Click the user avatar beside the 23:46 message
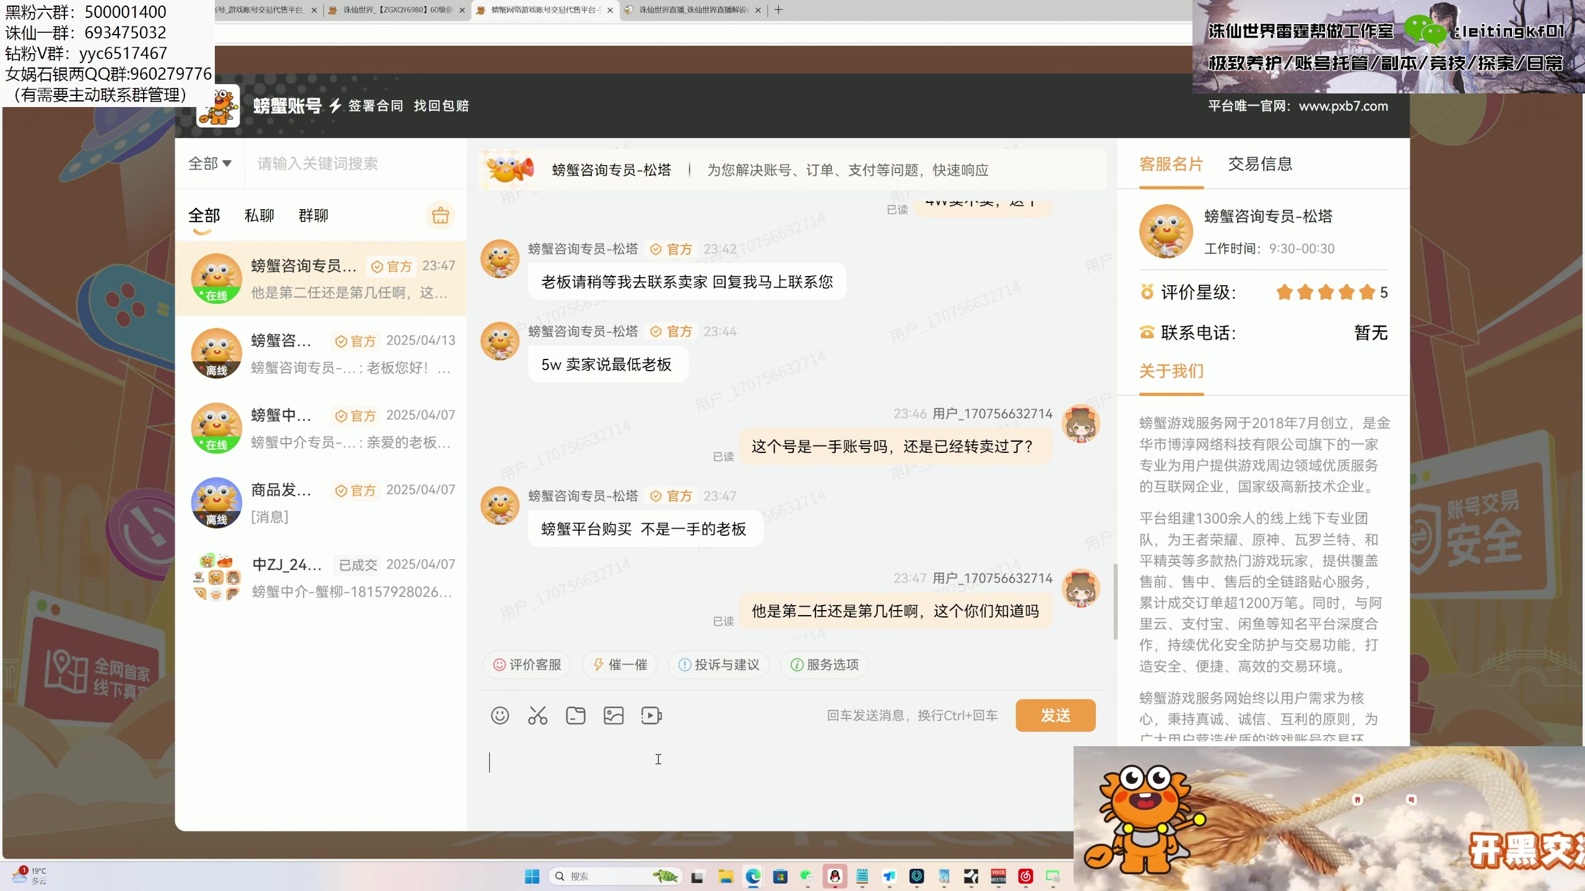 coord(1081,424)
